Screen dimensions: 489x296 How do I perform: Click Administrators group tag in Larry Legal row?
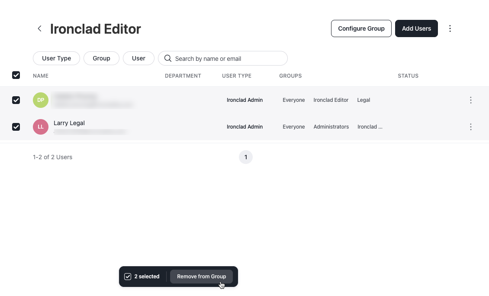331,127
